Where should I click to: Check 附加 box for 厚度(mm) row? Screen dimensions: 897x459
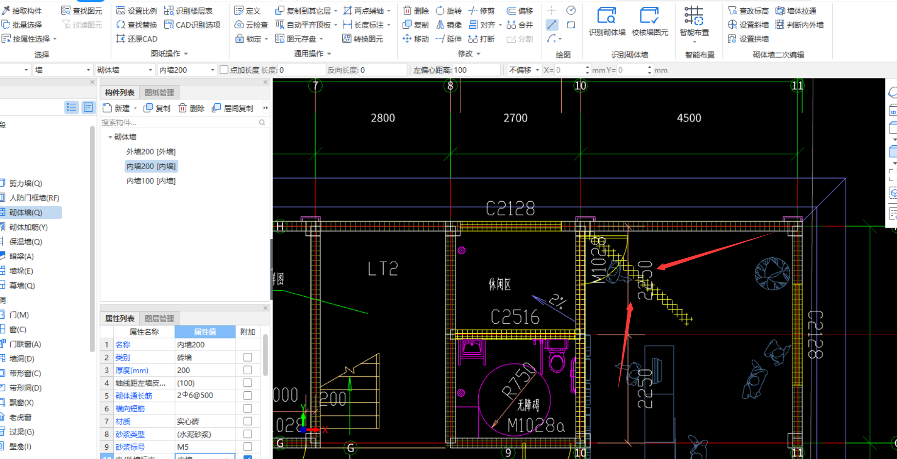[x=248, y=370]
